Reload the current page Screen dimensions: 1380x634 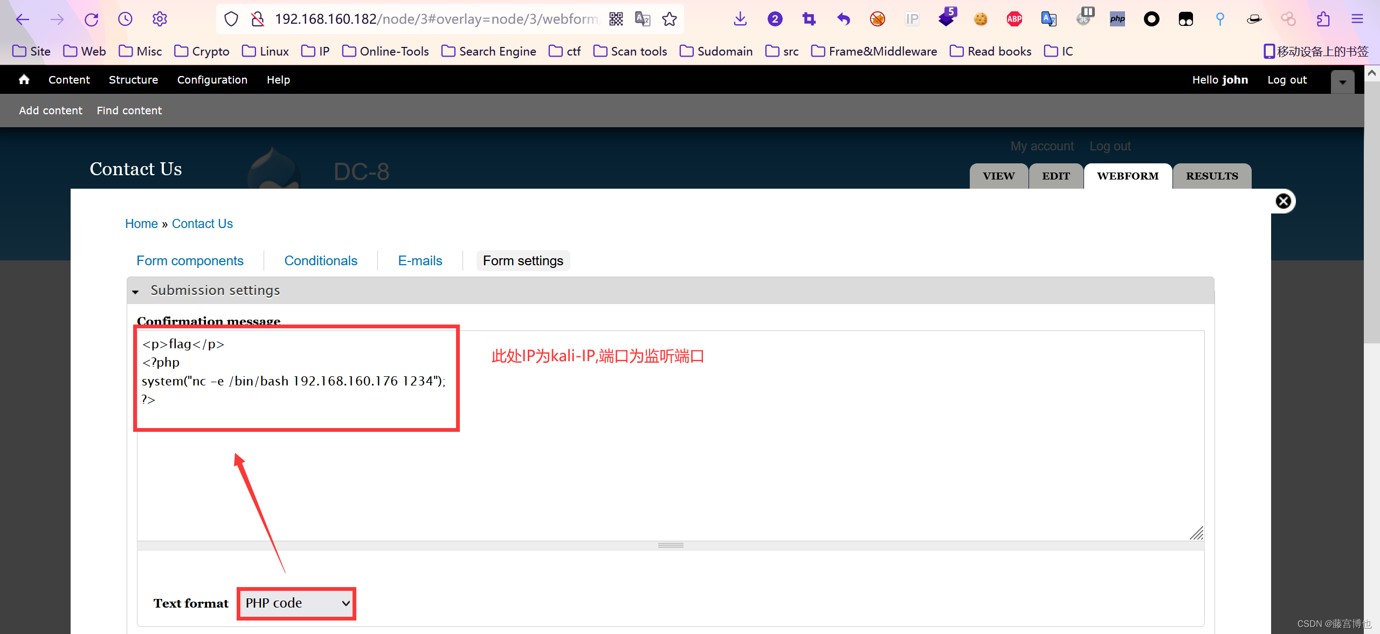point(91,19)
